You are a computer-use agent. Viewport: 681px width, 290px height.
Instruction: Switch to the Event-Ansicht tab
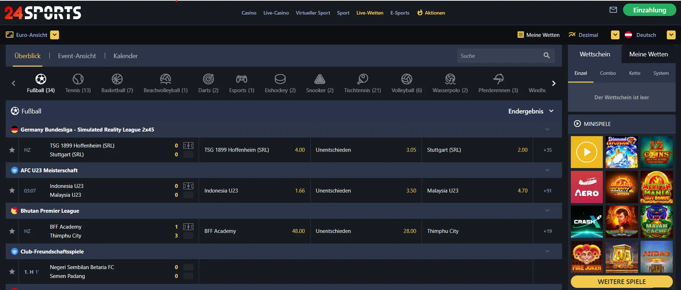77,56
